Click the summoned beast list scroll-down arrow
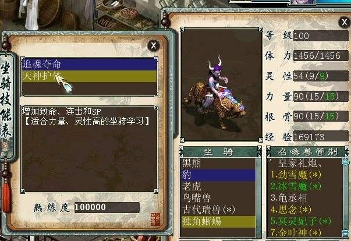This screenshot has width=351, height=241. tap(345, 233)
